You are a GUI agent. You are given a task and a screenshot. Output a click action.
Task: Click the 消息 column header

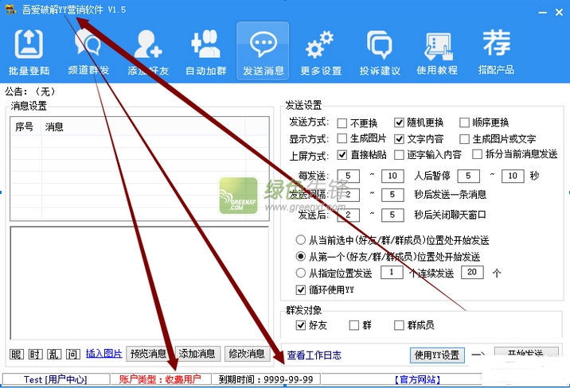pyautogui.click(x=143, y=127)
